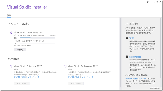Open the 学習 link
This screenshot has width=163, height=91.
(131, 38)
